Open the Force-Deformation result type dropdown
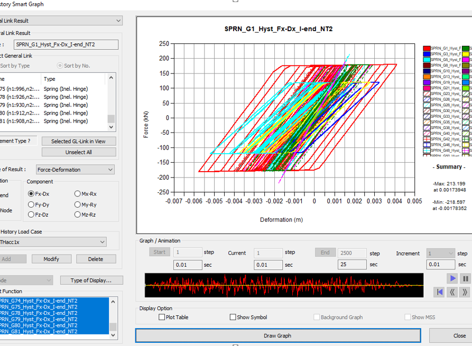This screenshot has height=346, width=472. point(75,170)
